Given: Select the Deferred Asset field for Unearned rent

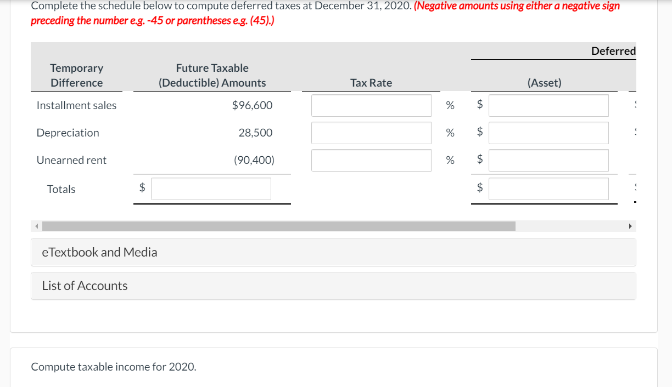Looking at the screenshot, I should tap(548, 160).
